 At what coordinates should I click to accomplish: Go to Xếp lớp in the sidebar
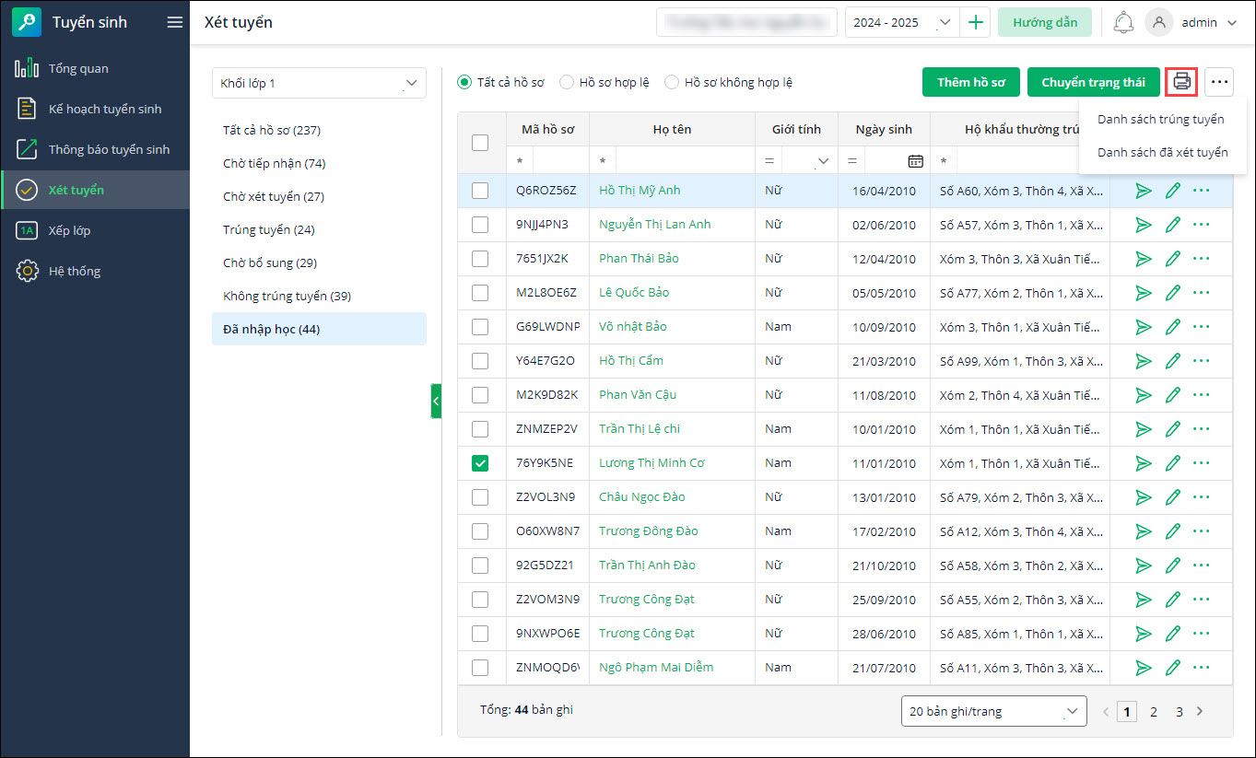70,230
